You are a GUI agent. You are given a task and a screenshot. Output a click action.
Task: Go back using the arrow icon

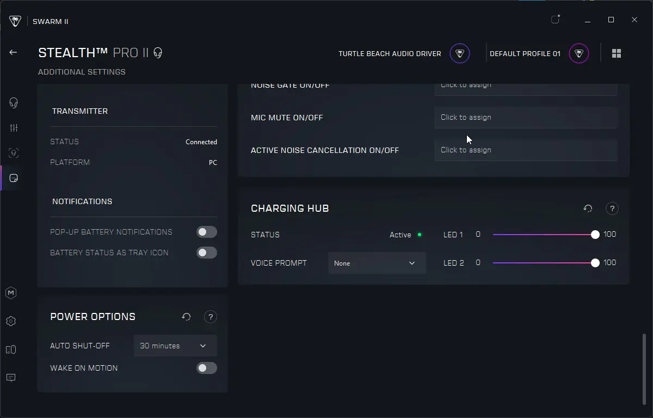pyautogui.click(x=13, y=52)
